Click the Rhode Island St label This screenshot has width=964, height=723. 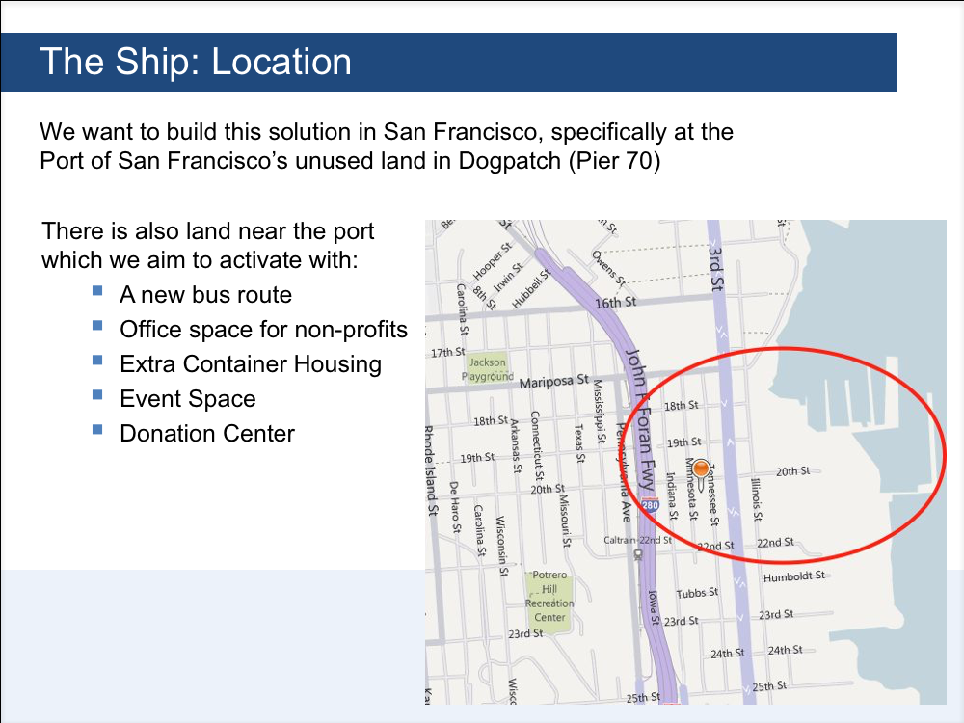432,470
